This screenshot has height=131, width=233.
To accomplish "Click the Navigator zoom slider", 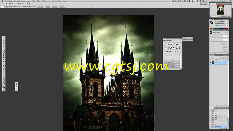I will tap(224, 17).
